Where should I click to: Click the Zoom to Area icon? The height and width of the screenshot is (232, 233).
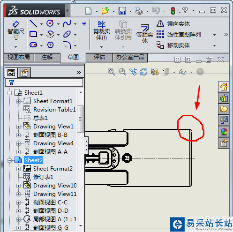tap(122, 72)
